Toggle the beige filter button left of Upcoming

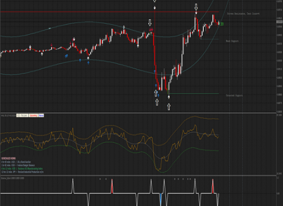24,115
